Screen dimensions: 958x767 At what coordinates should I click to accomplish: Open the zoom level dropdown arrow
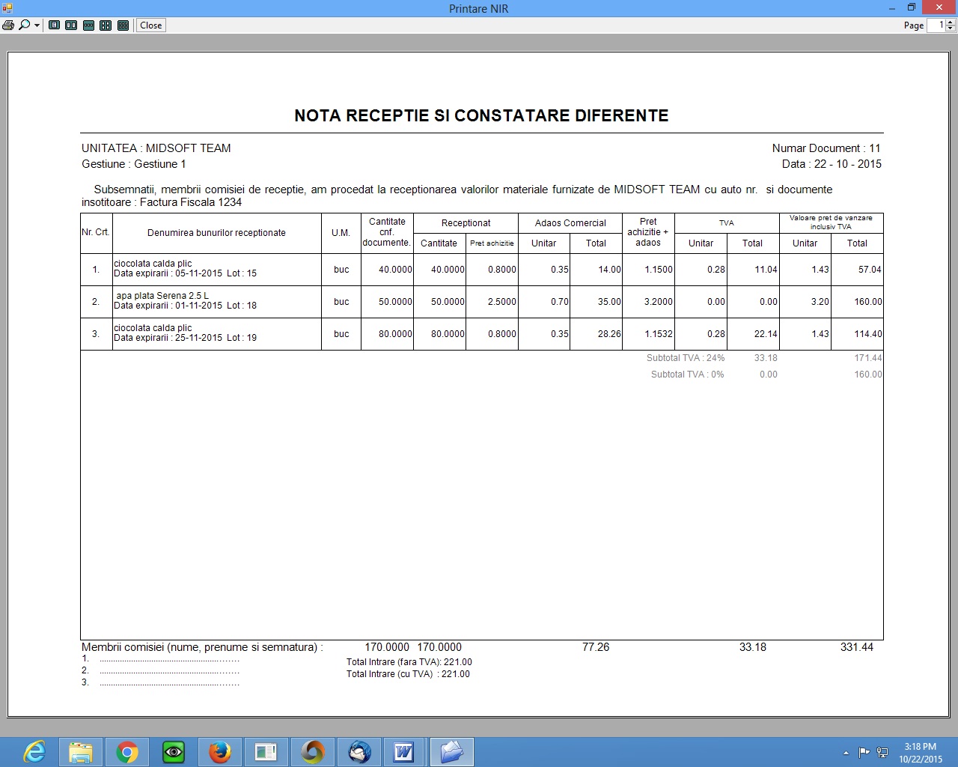point(37,25)
